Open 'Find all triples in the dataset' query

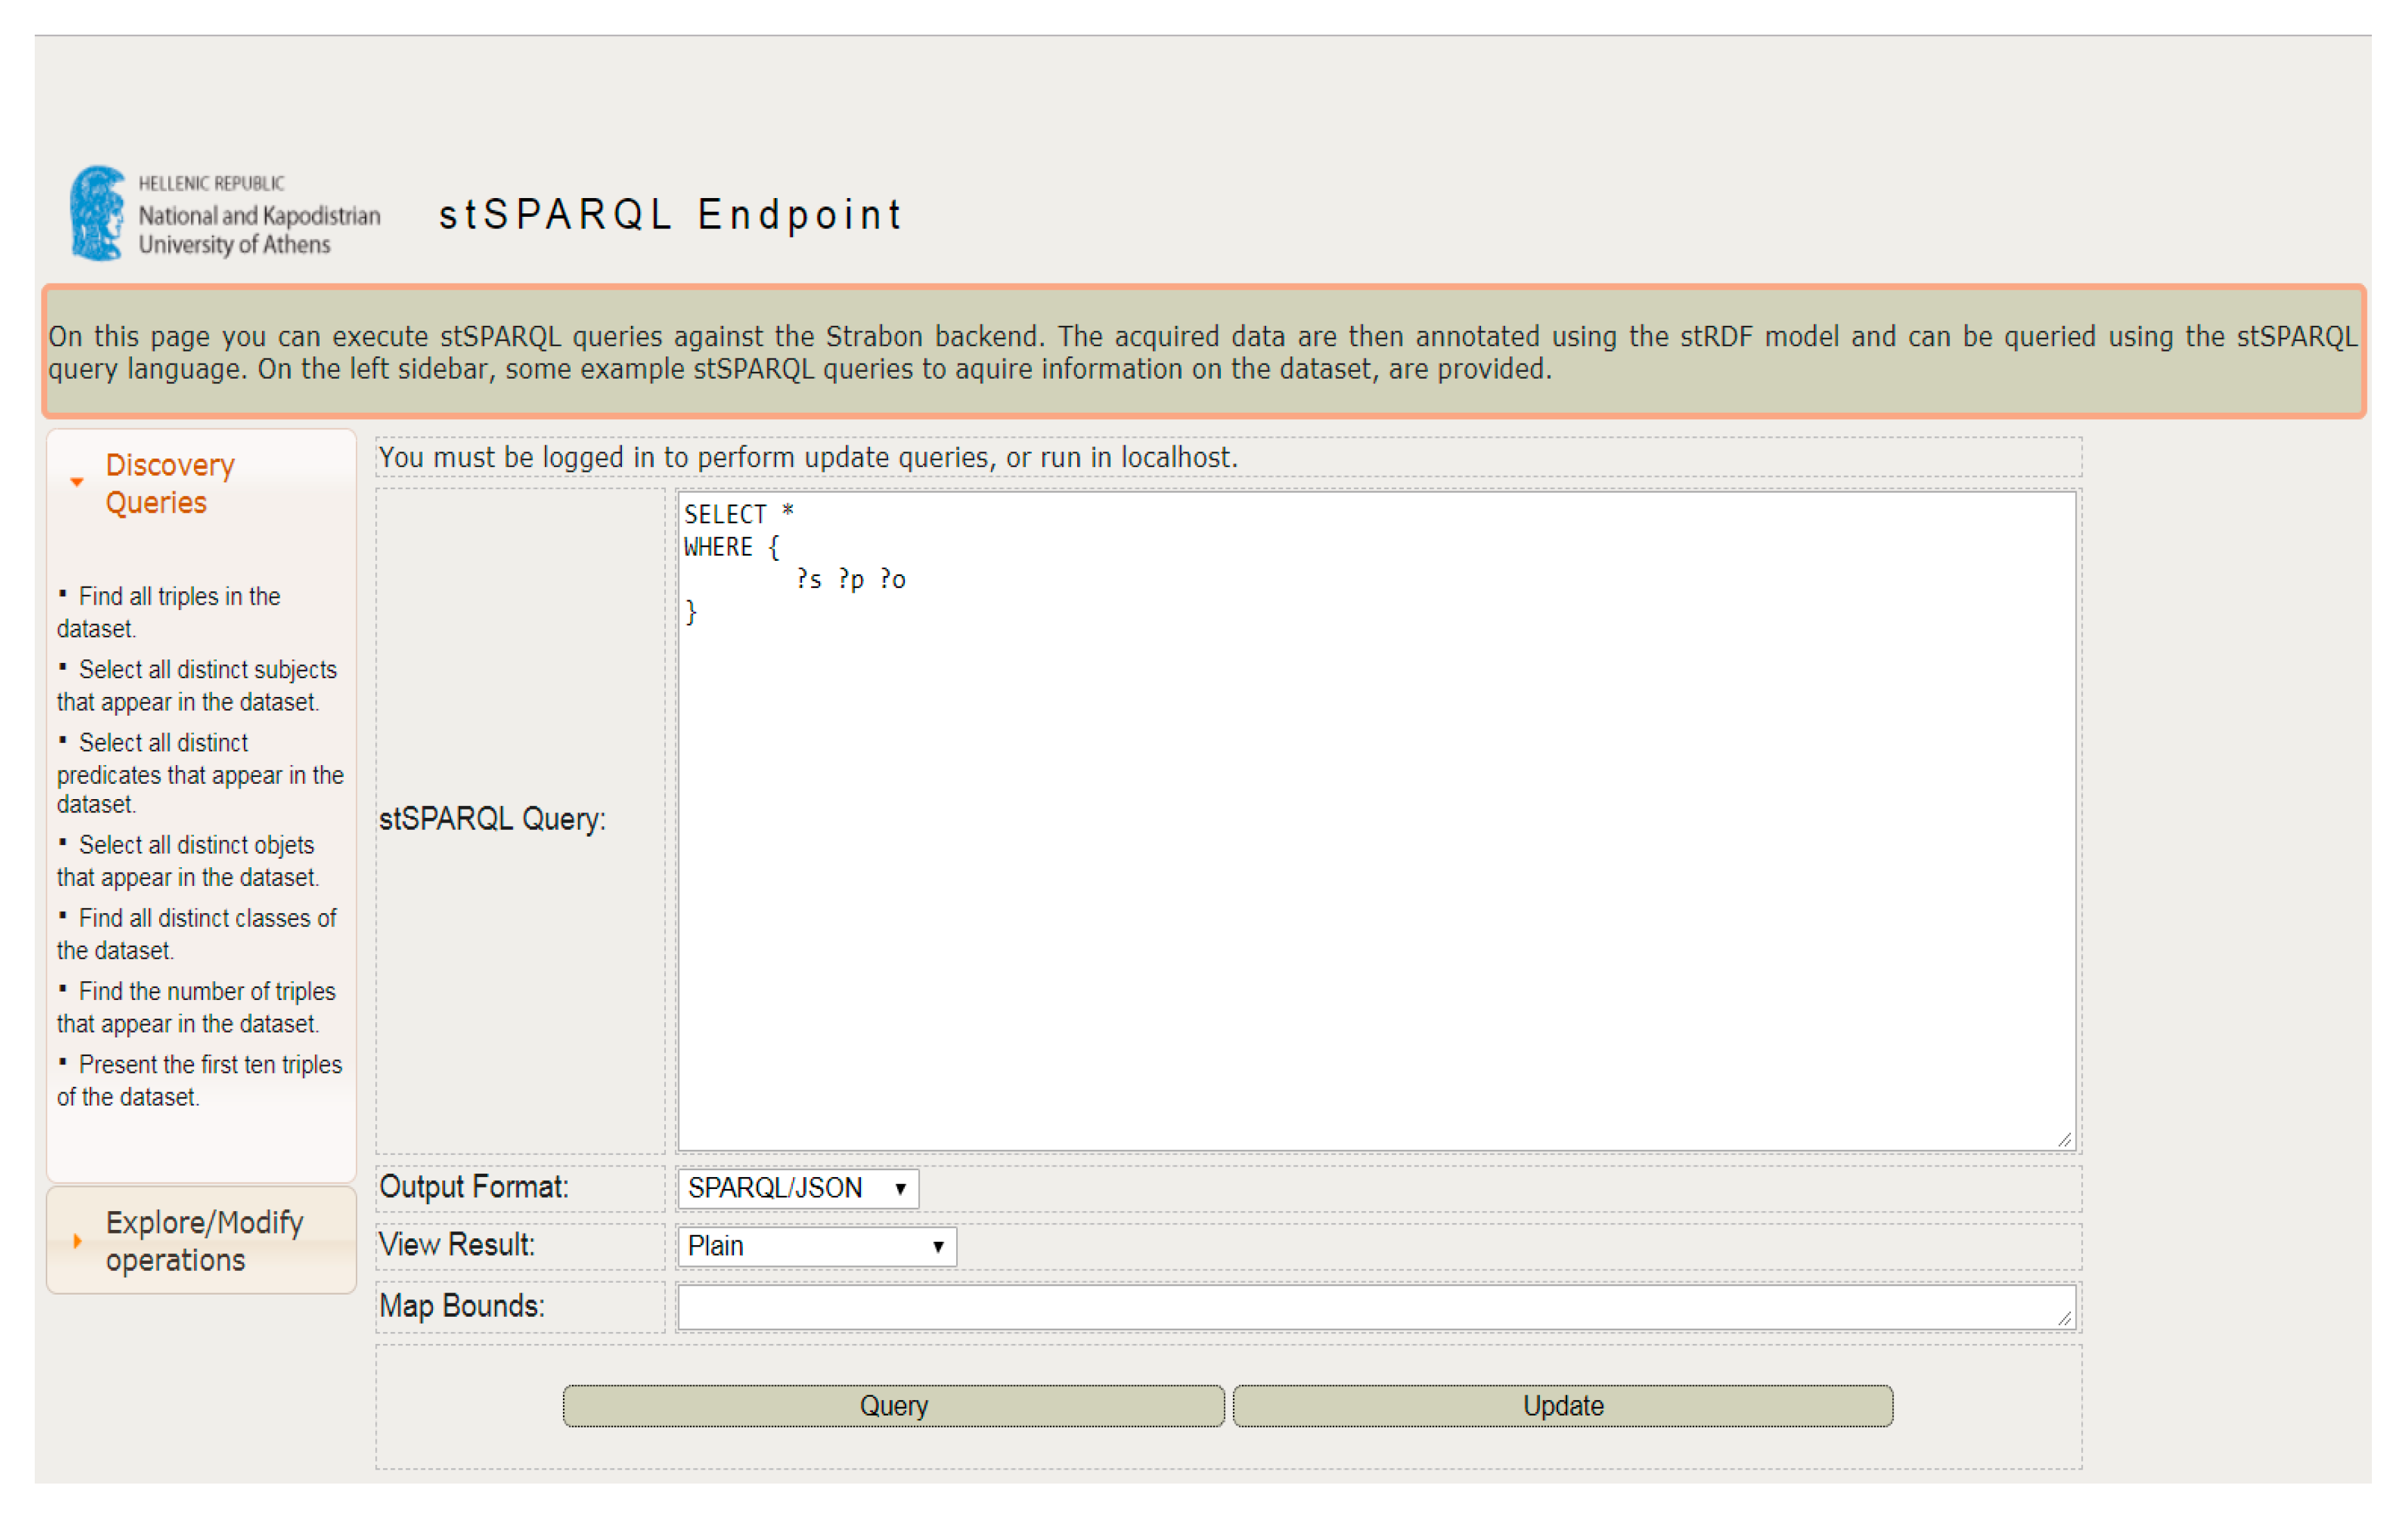click(179, 597)
